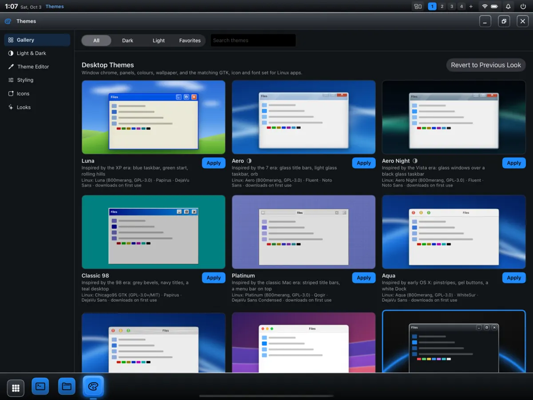
Task: Open the Looks section
Action: 37,107
